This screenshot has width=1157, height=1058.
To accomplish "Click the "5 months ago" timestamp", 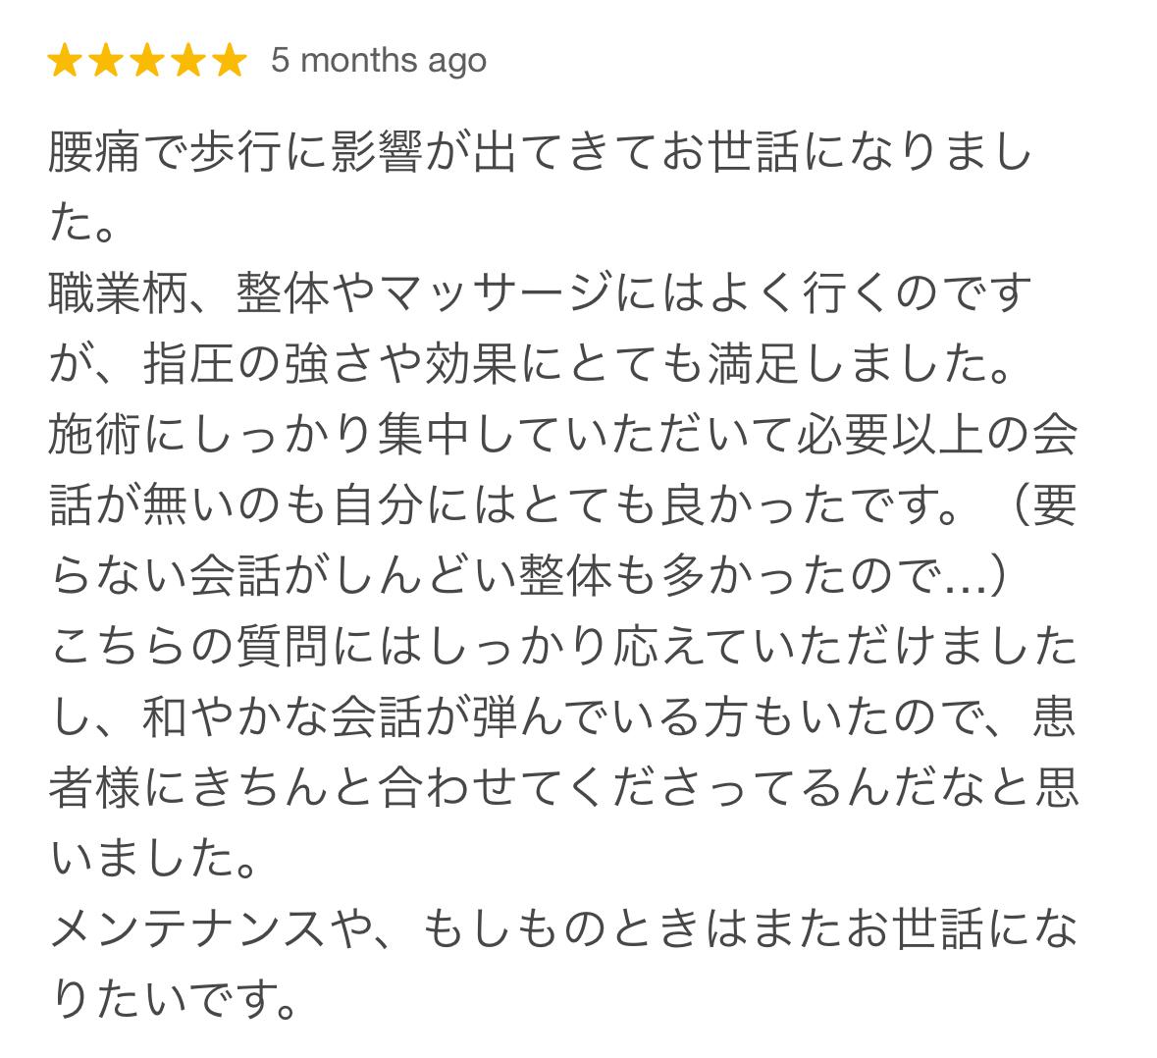I will (379, 61).
